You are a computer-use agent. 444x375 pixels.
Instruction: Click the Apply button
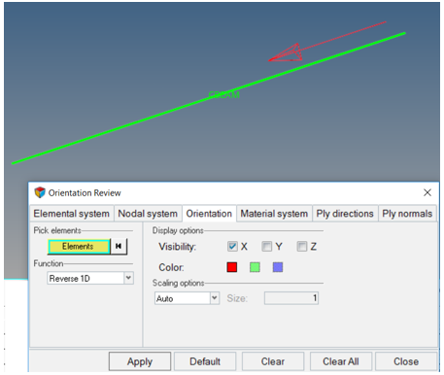(x=140, y=361)
